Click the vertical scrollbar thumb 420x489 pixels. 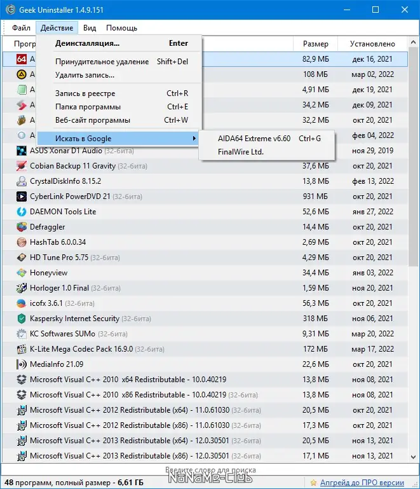(x=414, y=158)
